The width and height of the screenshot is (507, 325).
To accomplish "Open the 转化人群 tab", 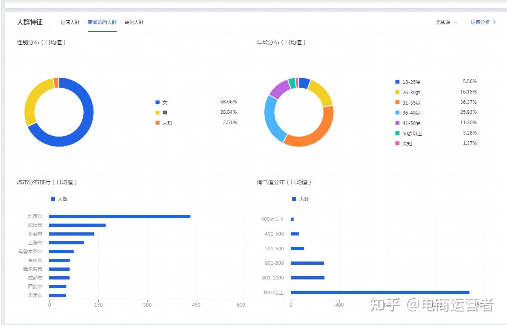I will [134, 22].
